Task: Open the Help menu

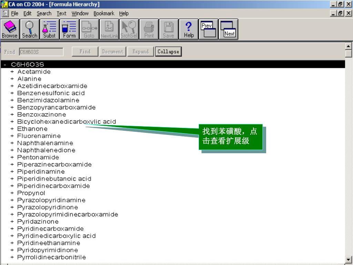Action: tap(124, 13)
